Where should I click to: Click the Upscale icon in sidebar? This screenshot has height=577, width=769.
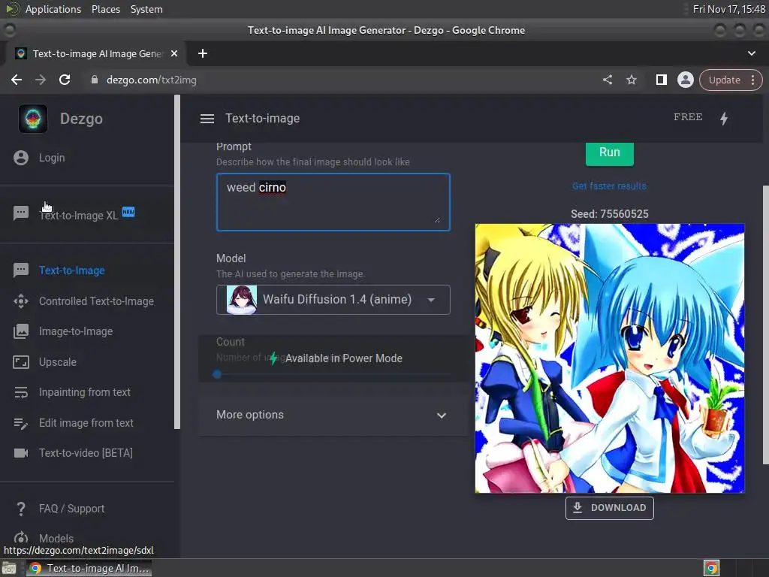pos(20,362)
